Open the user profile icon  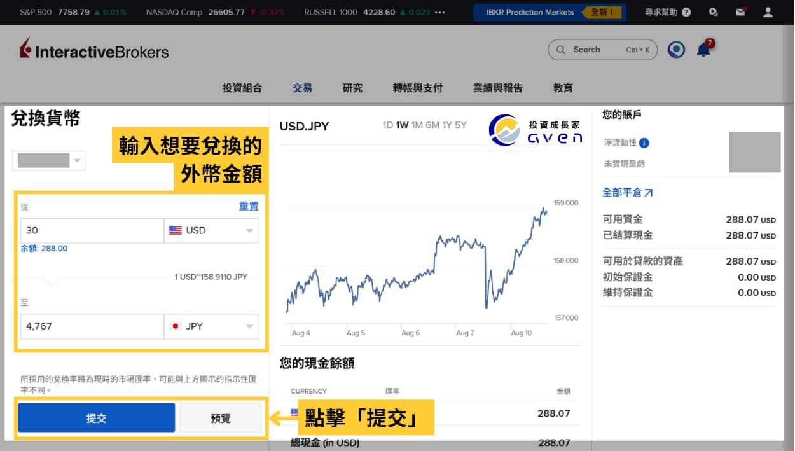[x=768, y=12]
